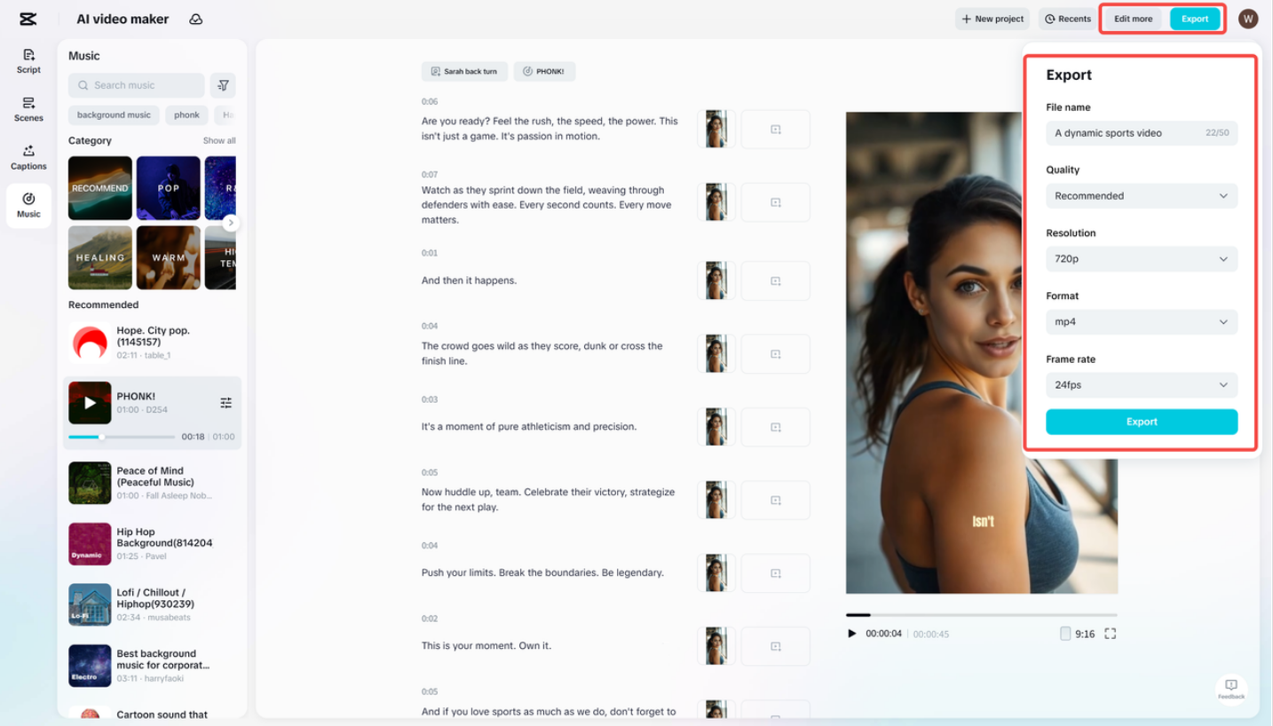Viewport: 1273px width, 726px height.
Task: Add media beside 'Now huddle up' line
Action: coord(775,501)
